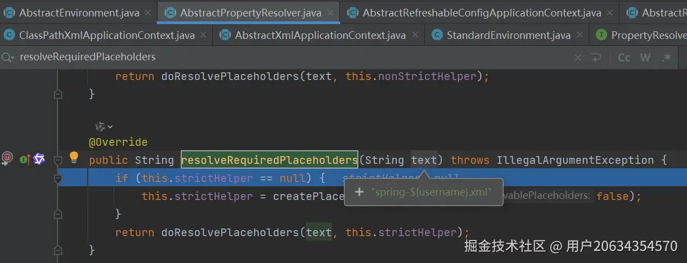687x263 pixels.
Task: Click the false argument in createPlaceholderHelper call
Action: [612, 196]
